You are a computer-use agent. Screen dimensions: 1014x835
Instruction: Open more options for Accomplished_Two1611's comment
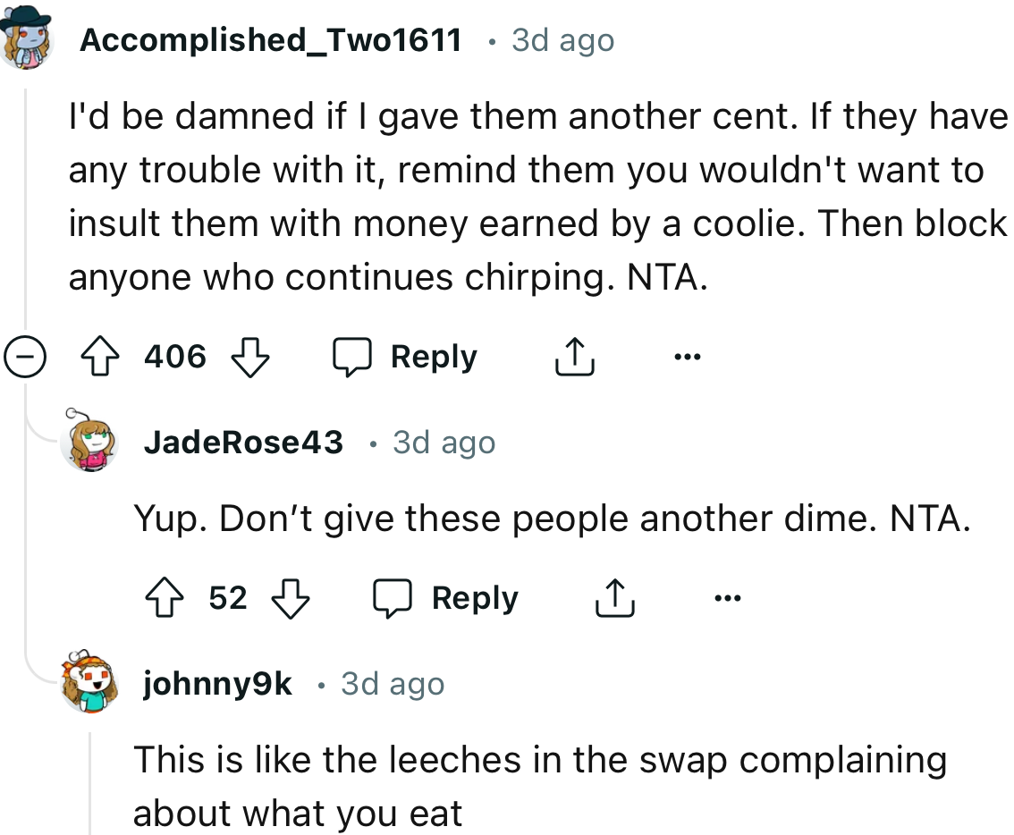click(x=687, y=356)
